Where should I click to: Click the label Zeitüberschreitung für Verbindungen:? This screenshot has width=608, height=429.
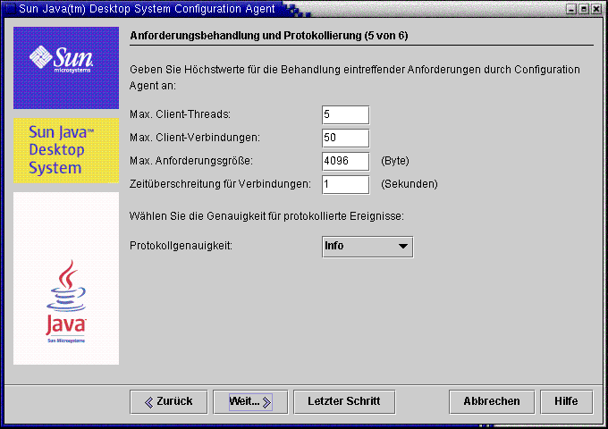pos(220,184)
